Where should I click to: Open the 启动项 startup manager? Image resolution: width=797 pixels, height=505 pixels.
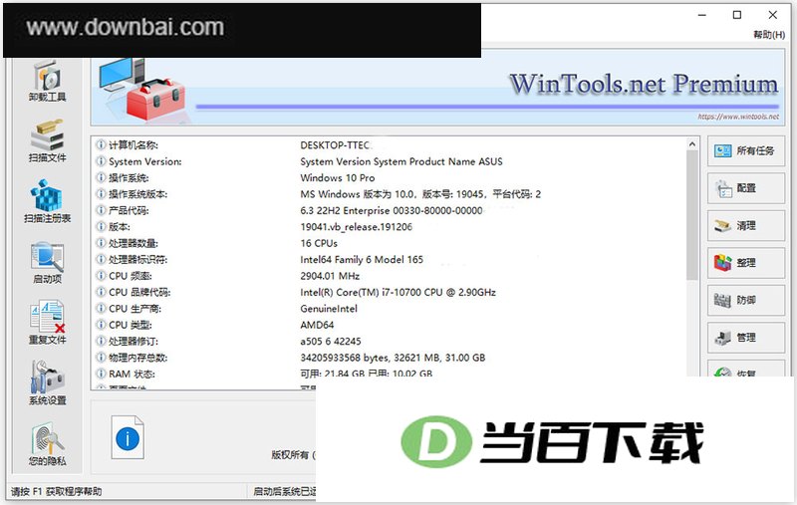pos(47,263)
